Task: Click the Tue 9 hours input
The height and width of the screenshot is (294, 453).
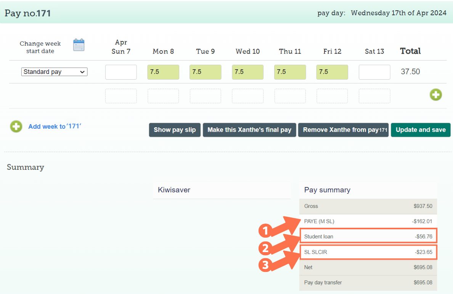Action: tap(205, 72)
